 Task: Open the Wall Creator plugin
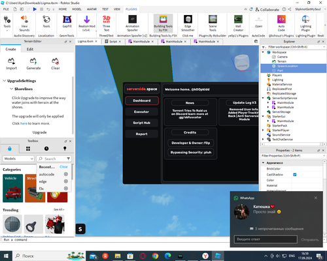click(x=238, y=23)
